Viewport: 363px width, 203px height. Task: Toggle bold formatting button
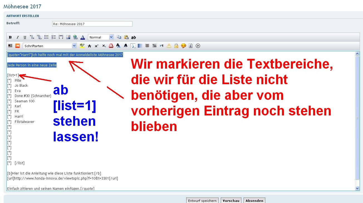pos(10,37)
